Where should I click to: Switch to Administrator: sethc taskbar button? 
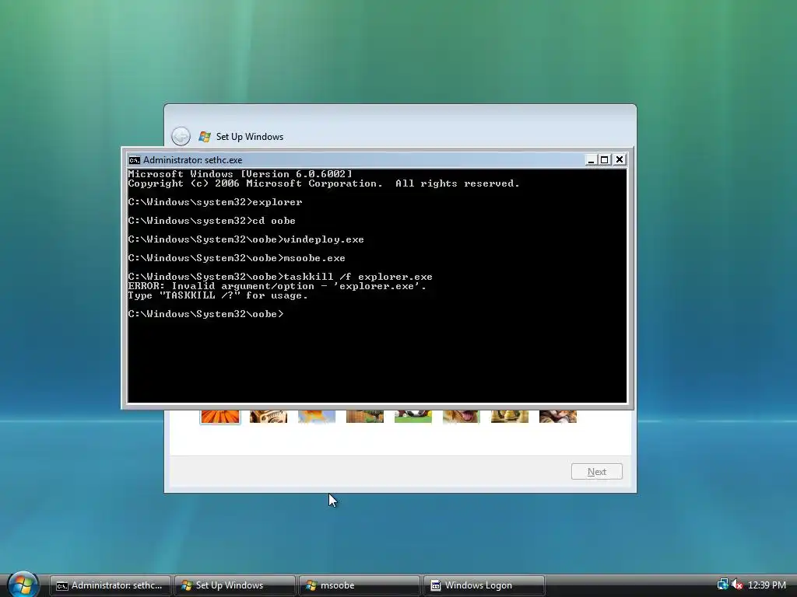pyautogui.click(x=111, y=585)
